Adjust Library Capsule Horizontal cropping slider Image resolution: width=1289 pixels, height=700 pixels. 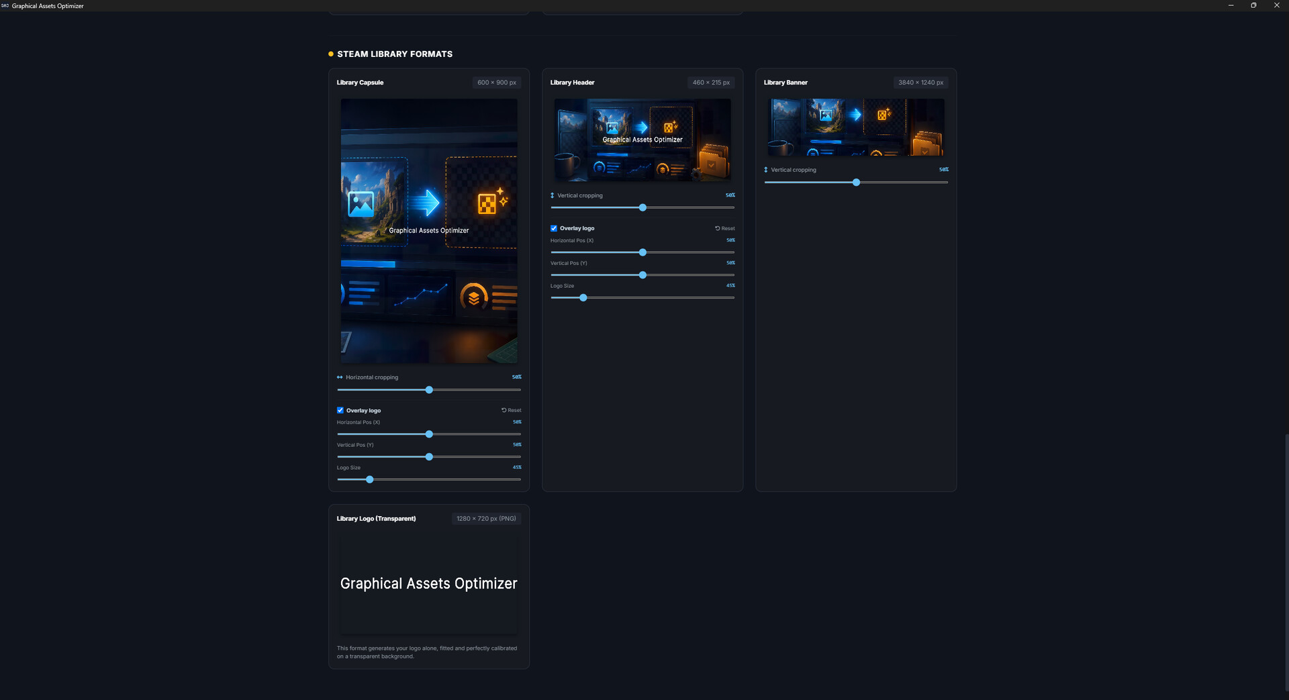(x=429, y=390)
